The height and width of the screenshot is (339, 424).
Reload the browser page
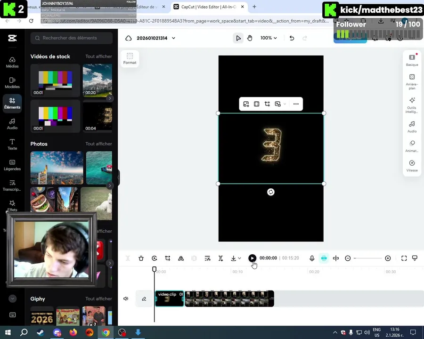pos(31,21)
